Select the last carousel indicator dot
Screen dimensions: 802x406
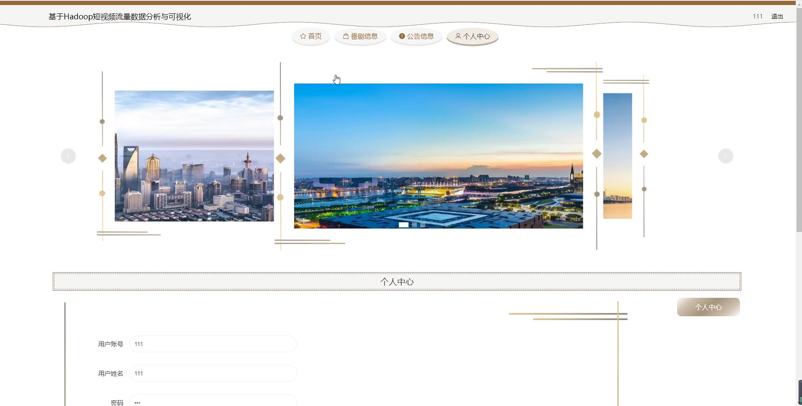click(423, 225)
